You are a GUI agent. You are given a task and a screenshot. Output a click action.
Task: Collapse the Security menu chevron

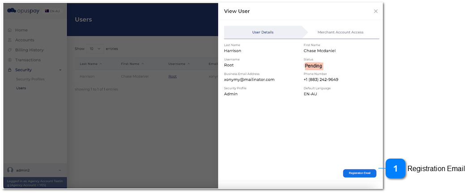point(60,70)
